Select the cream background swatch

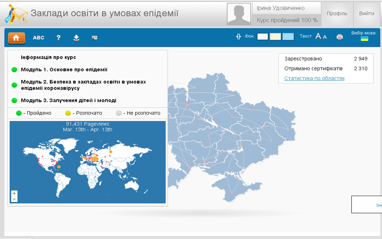(x=275, y=36)
